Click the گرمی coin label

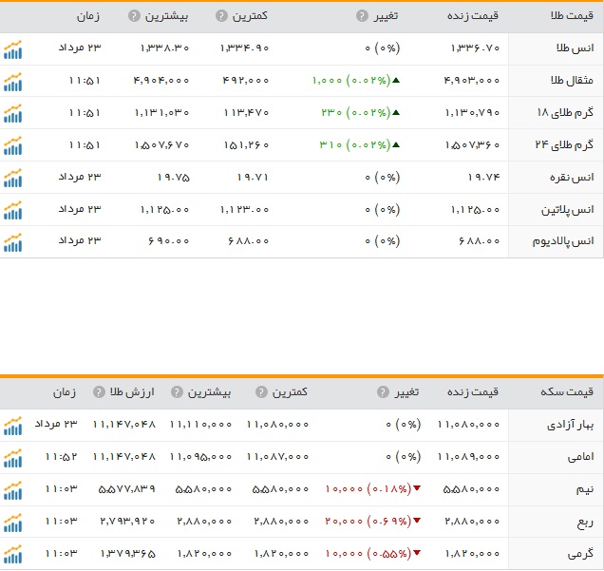[580, 554]
